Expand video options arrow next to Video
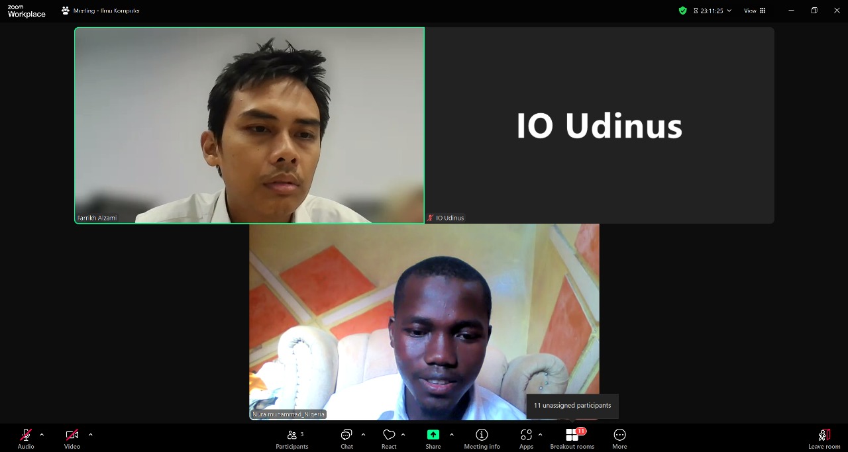 91,435
